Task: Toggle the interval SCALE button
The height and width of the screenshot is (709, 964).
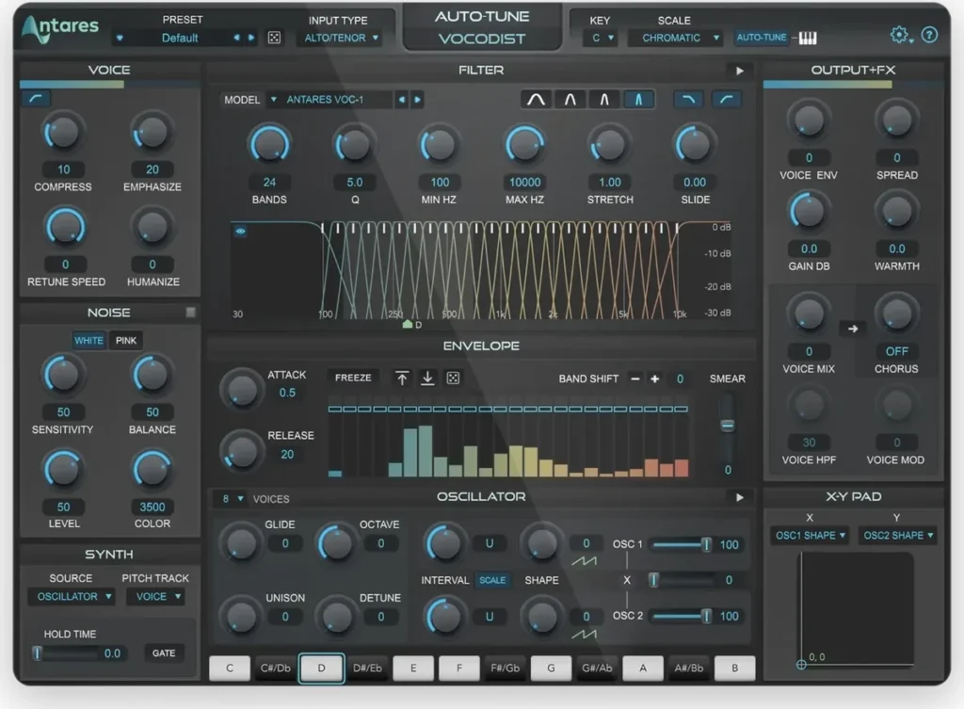Action: pyautogui.click(x=492, y=580)
